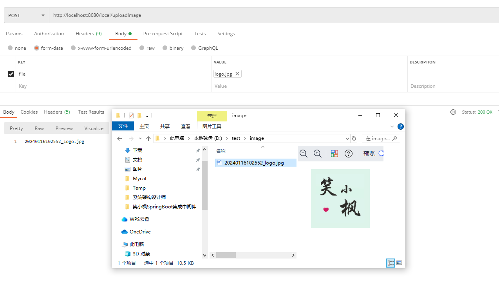
Task: Go up one folder level in Explorer
Action: [148, 139]
